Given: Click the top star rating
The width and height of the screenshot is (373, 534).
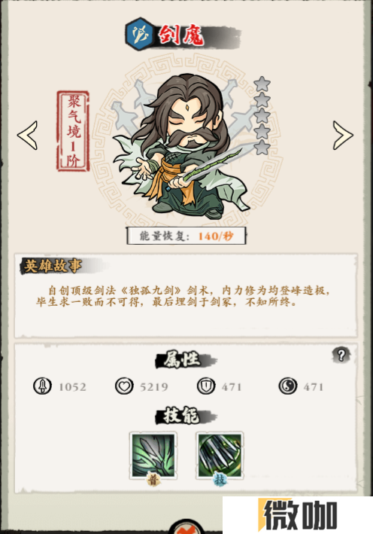Looking at the screenshot, I should (x=262, y=84).
